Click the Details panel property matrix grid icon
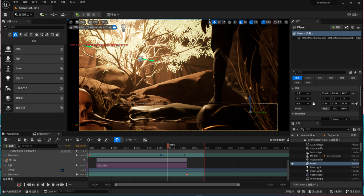 [x=350, y=72]
